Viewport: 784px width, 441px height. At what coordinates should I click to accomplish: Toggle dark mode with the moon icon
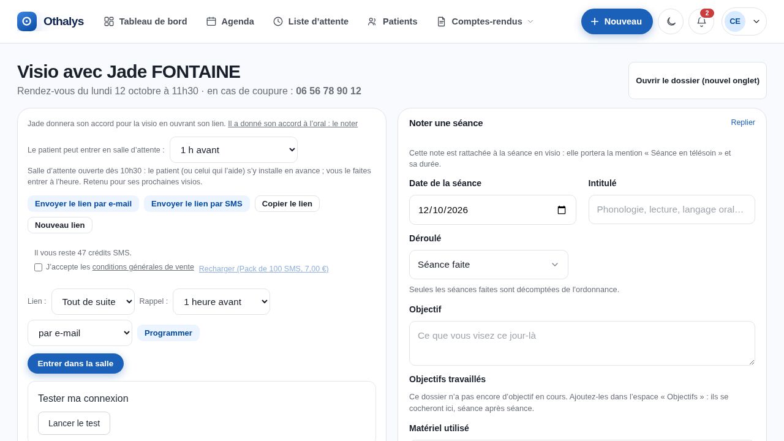coord(671,21)
